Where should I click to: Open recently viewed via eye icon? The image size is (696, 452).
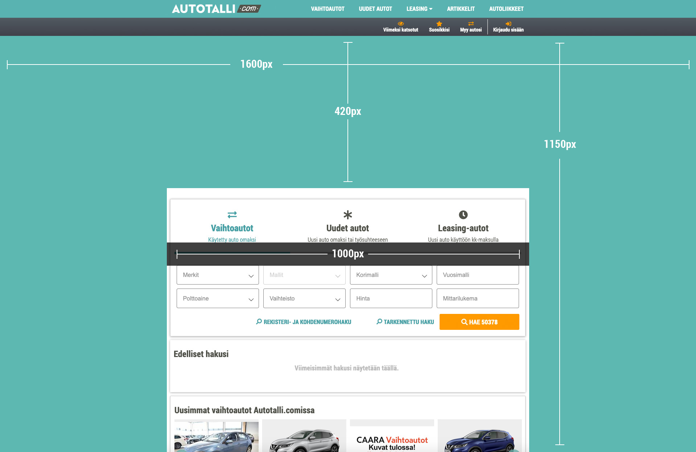point(400,24)
